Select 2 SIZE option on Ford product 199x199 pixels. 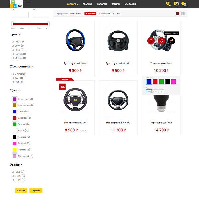pos(155,91)
